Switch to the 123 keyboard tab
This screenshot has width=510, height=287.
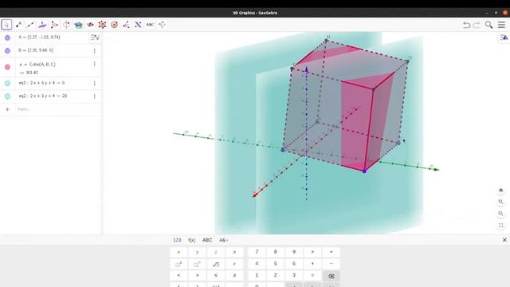click(x=177, y=240)
